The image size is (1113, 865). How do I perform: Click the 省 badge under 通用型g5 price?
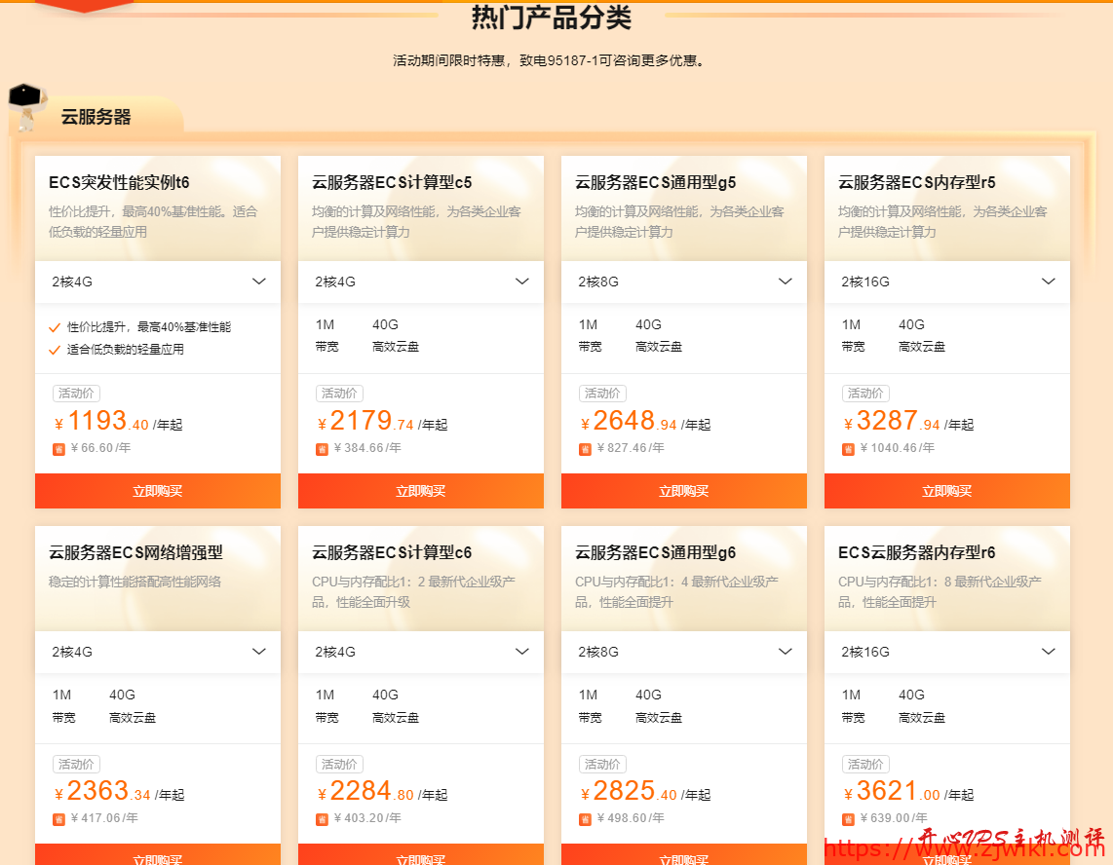585,449
